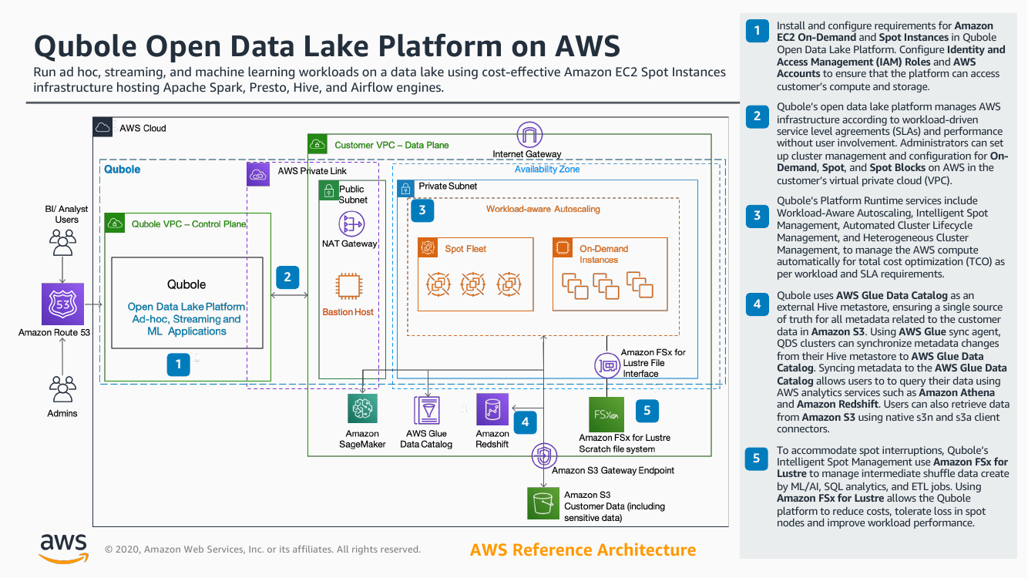Click the 'NAT Gateway' label
This screenshot has width=1028, height=578.
click(x=350, y=244)
